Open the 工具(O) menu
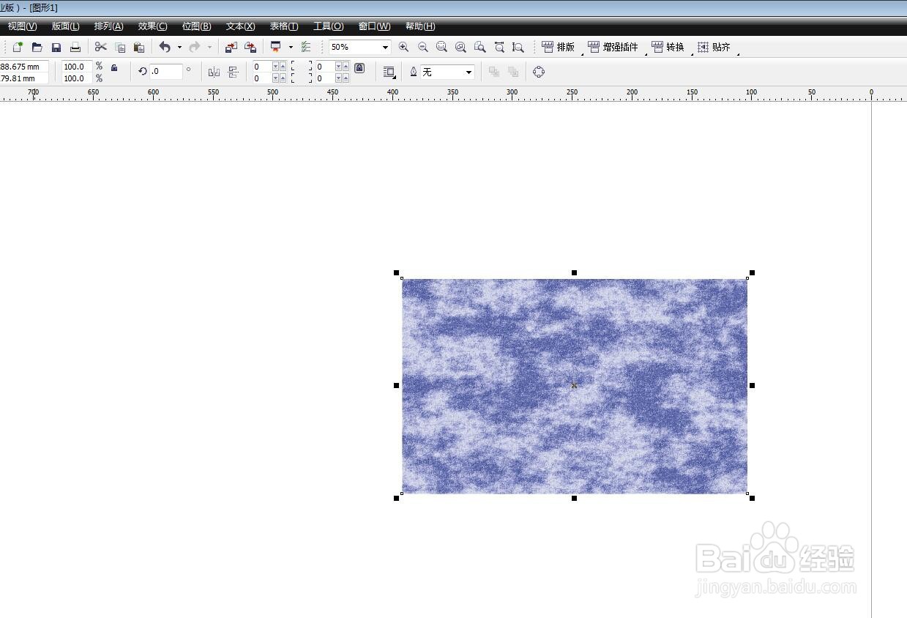Screen dimensions: 907x618 click(x=328, y=26)
